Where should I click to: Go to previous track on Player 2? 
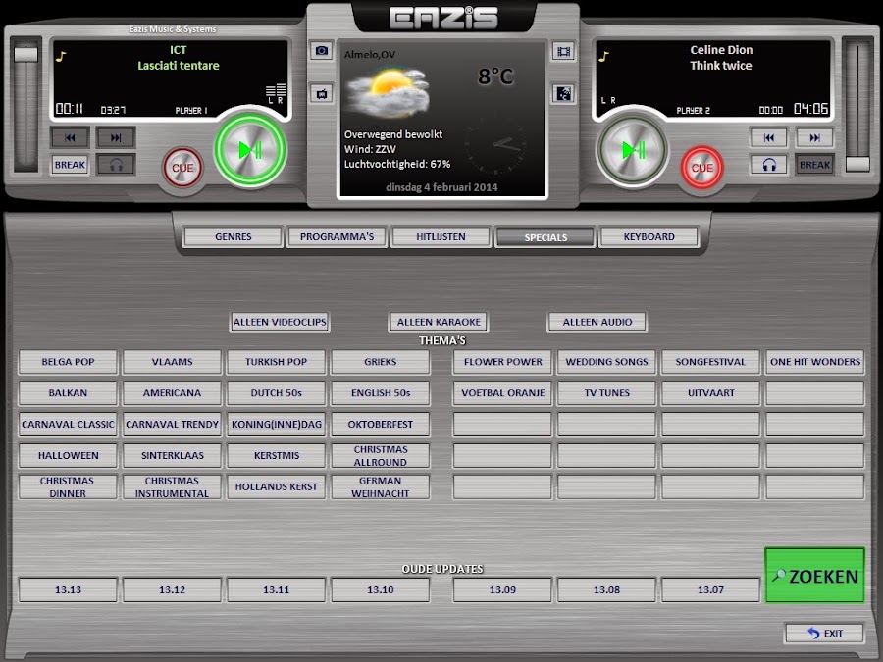coord(768,137)
